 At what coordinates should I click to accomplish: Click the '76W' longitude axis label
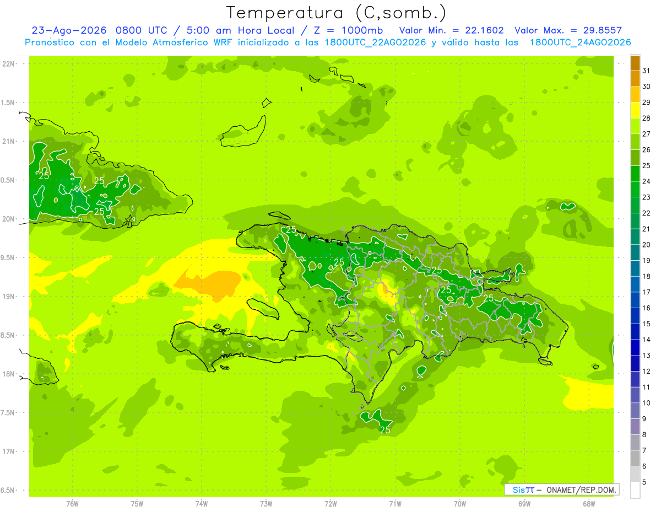72,504
